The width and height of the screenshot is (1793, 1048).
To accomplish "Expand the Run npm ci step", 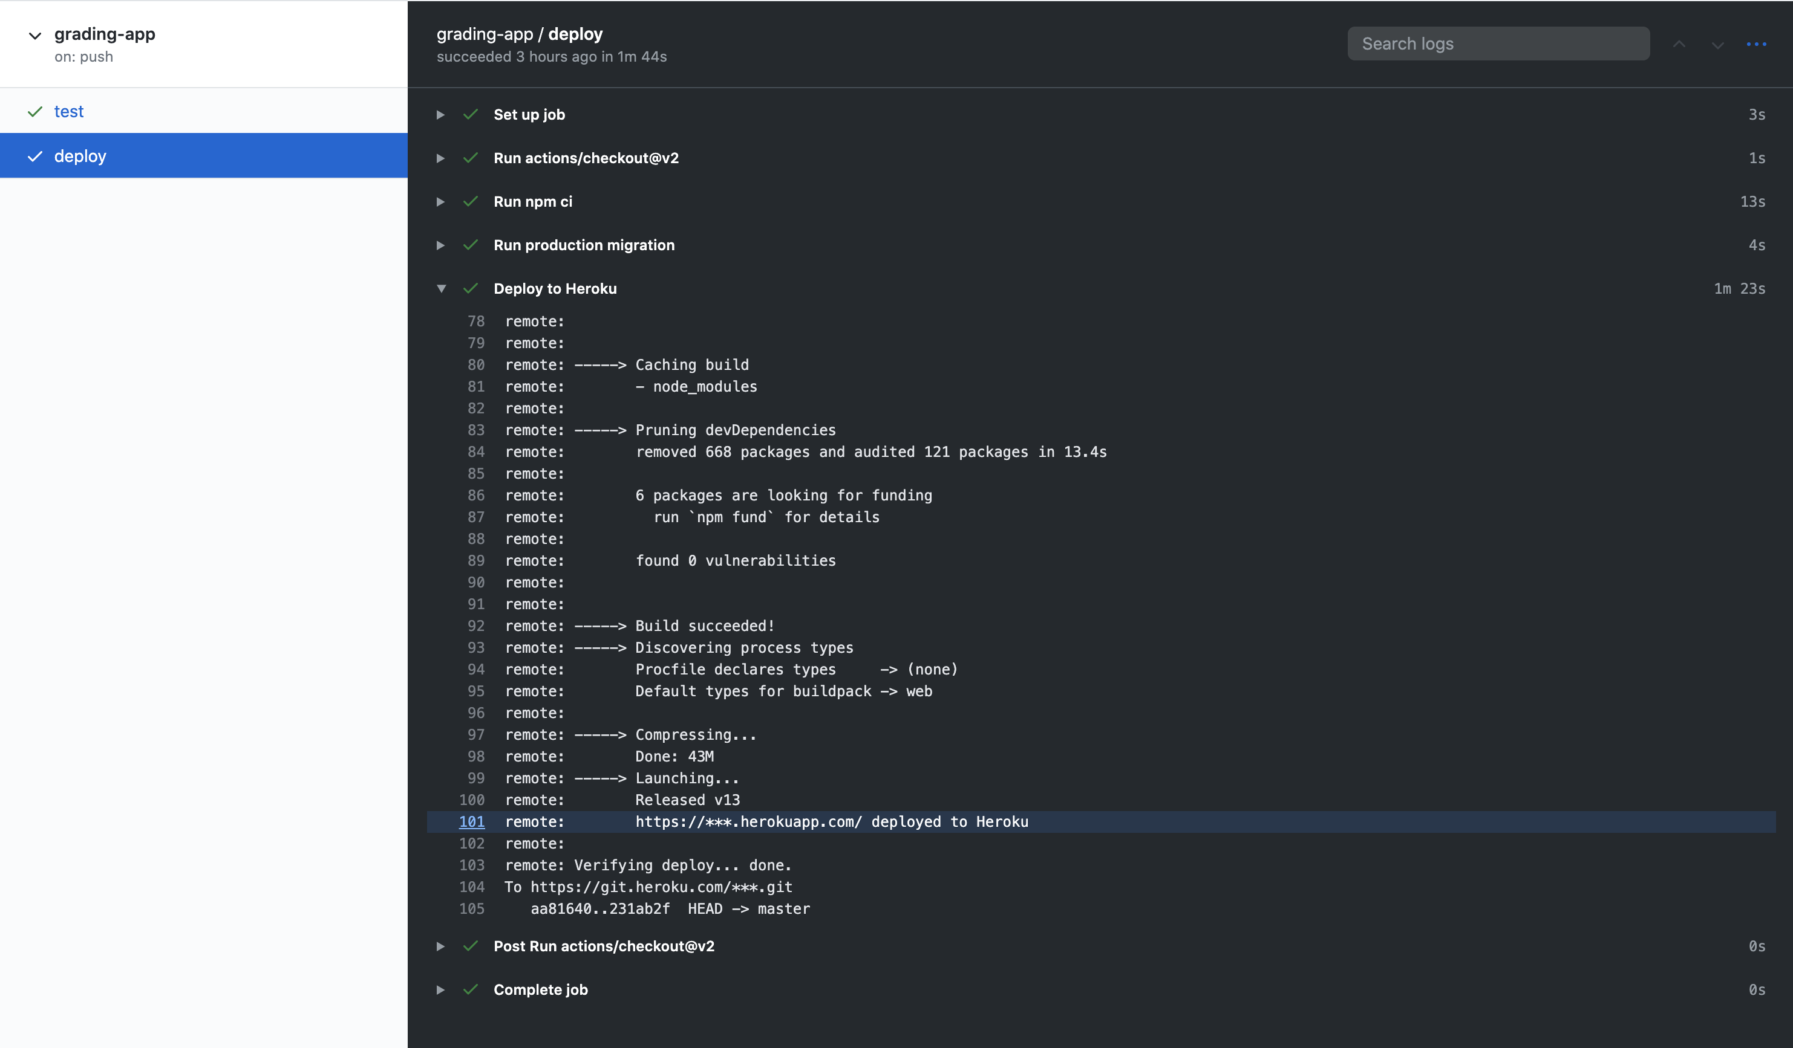I will [x=441, y=202].
